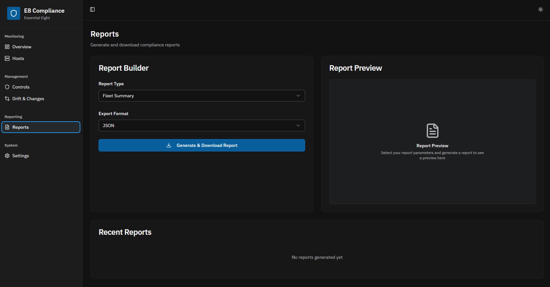Viewport: 550px width, 287px height.
Task: Click the chevron on Fleet Summary selector
Action: [x=298, y=96]
